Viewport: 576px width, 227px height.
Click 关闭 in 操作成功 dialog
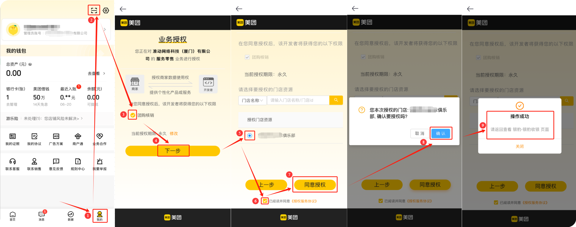point(519,146)
